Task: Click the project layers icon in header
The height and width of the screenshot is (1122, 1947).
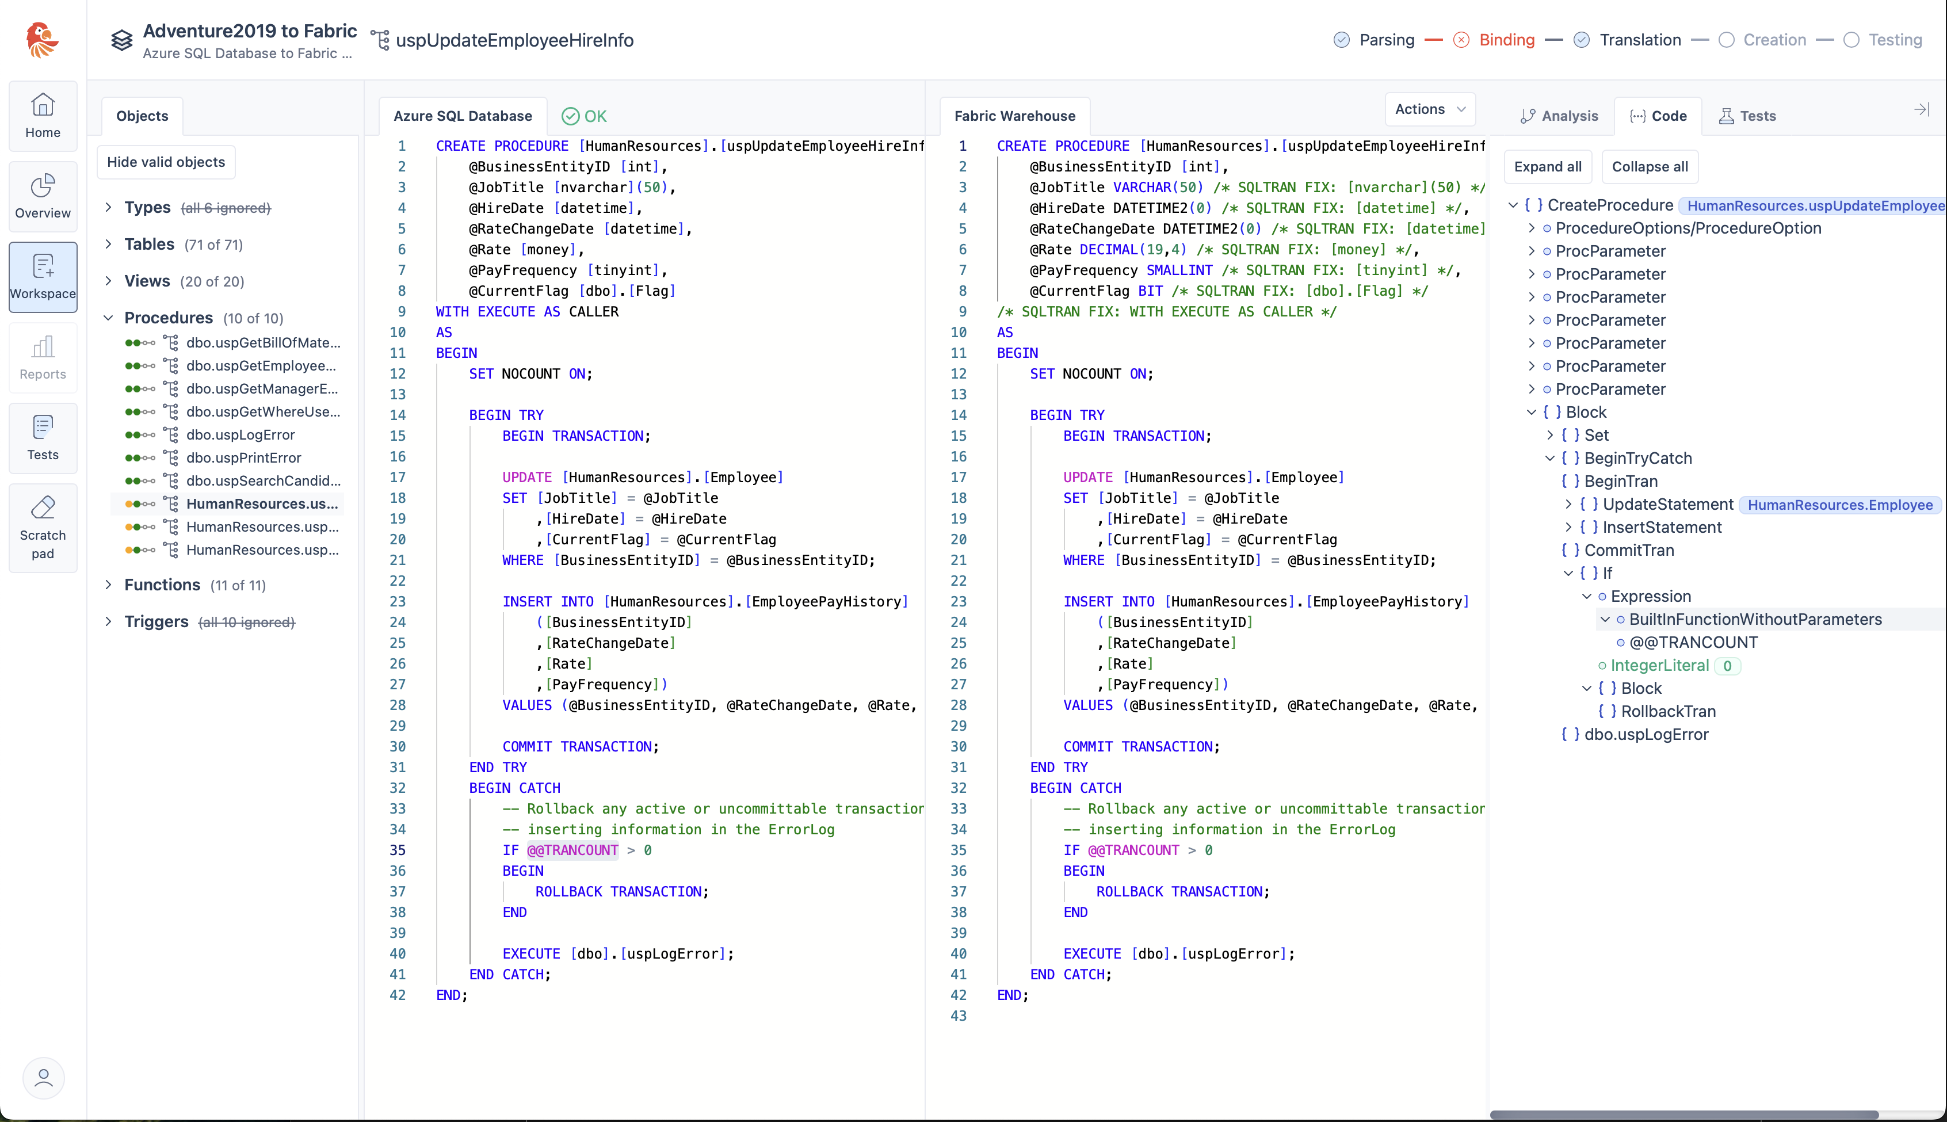Action: point(122,40)
